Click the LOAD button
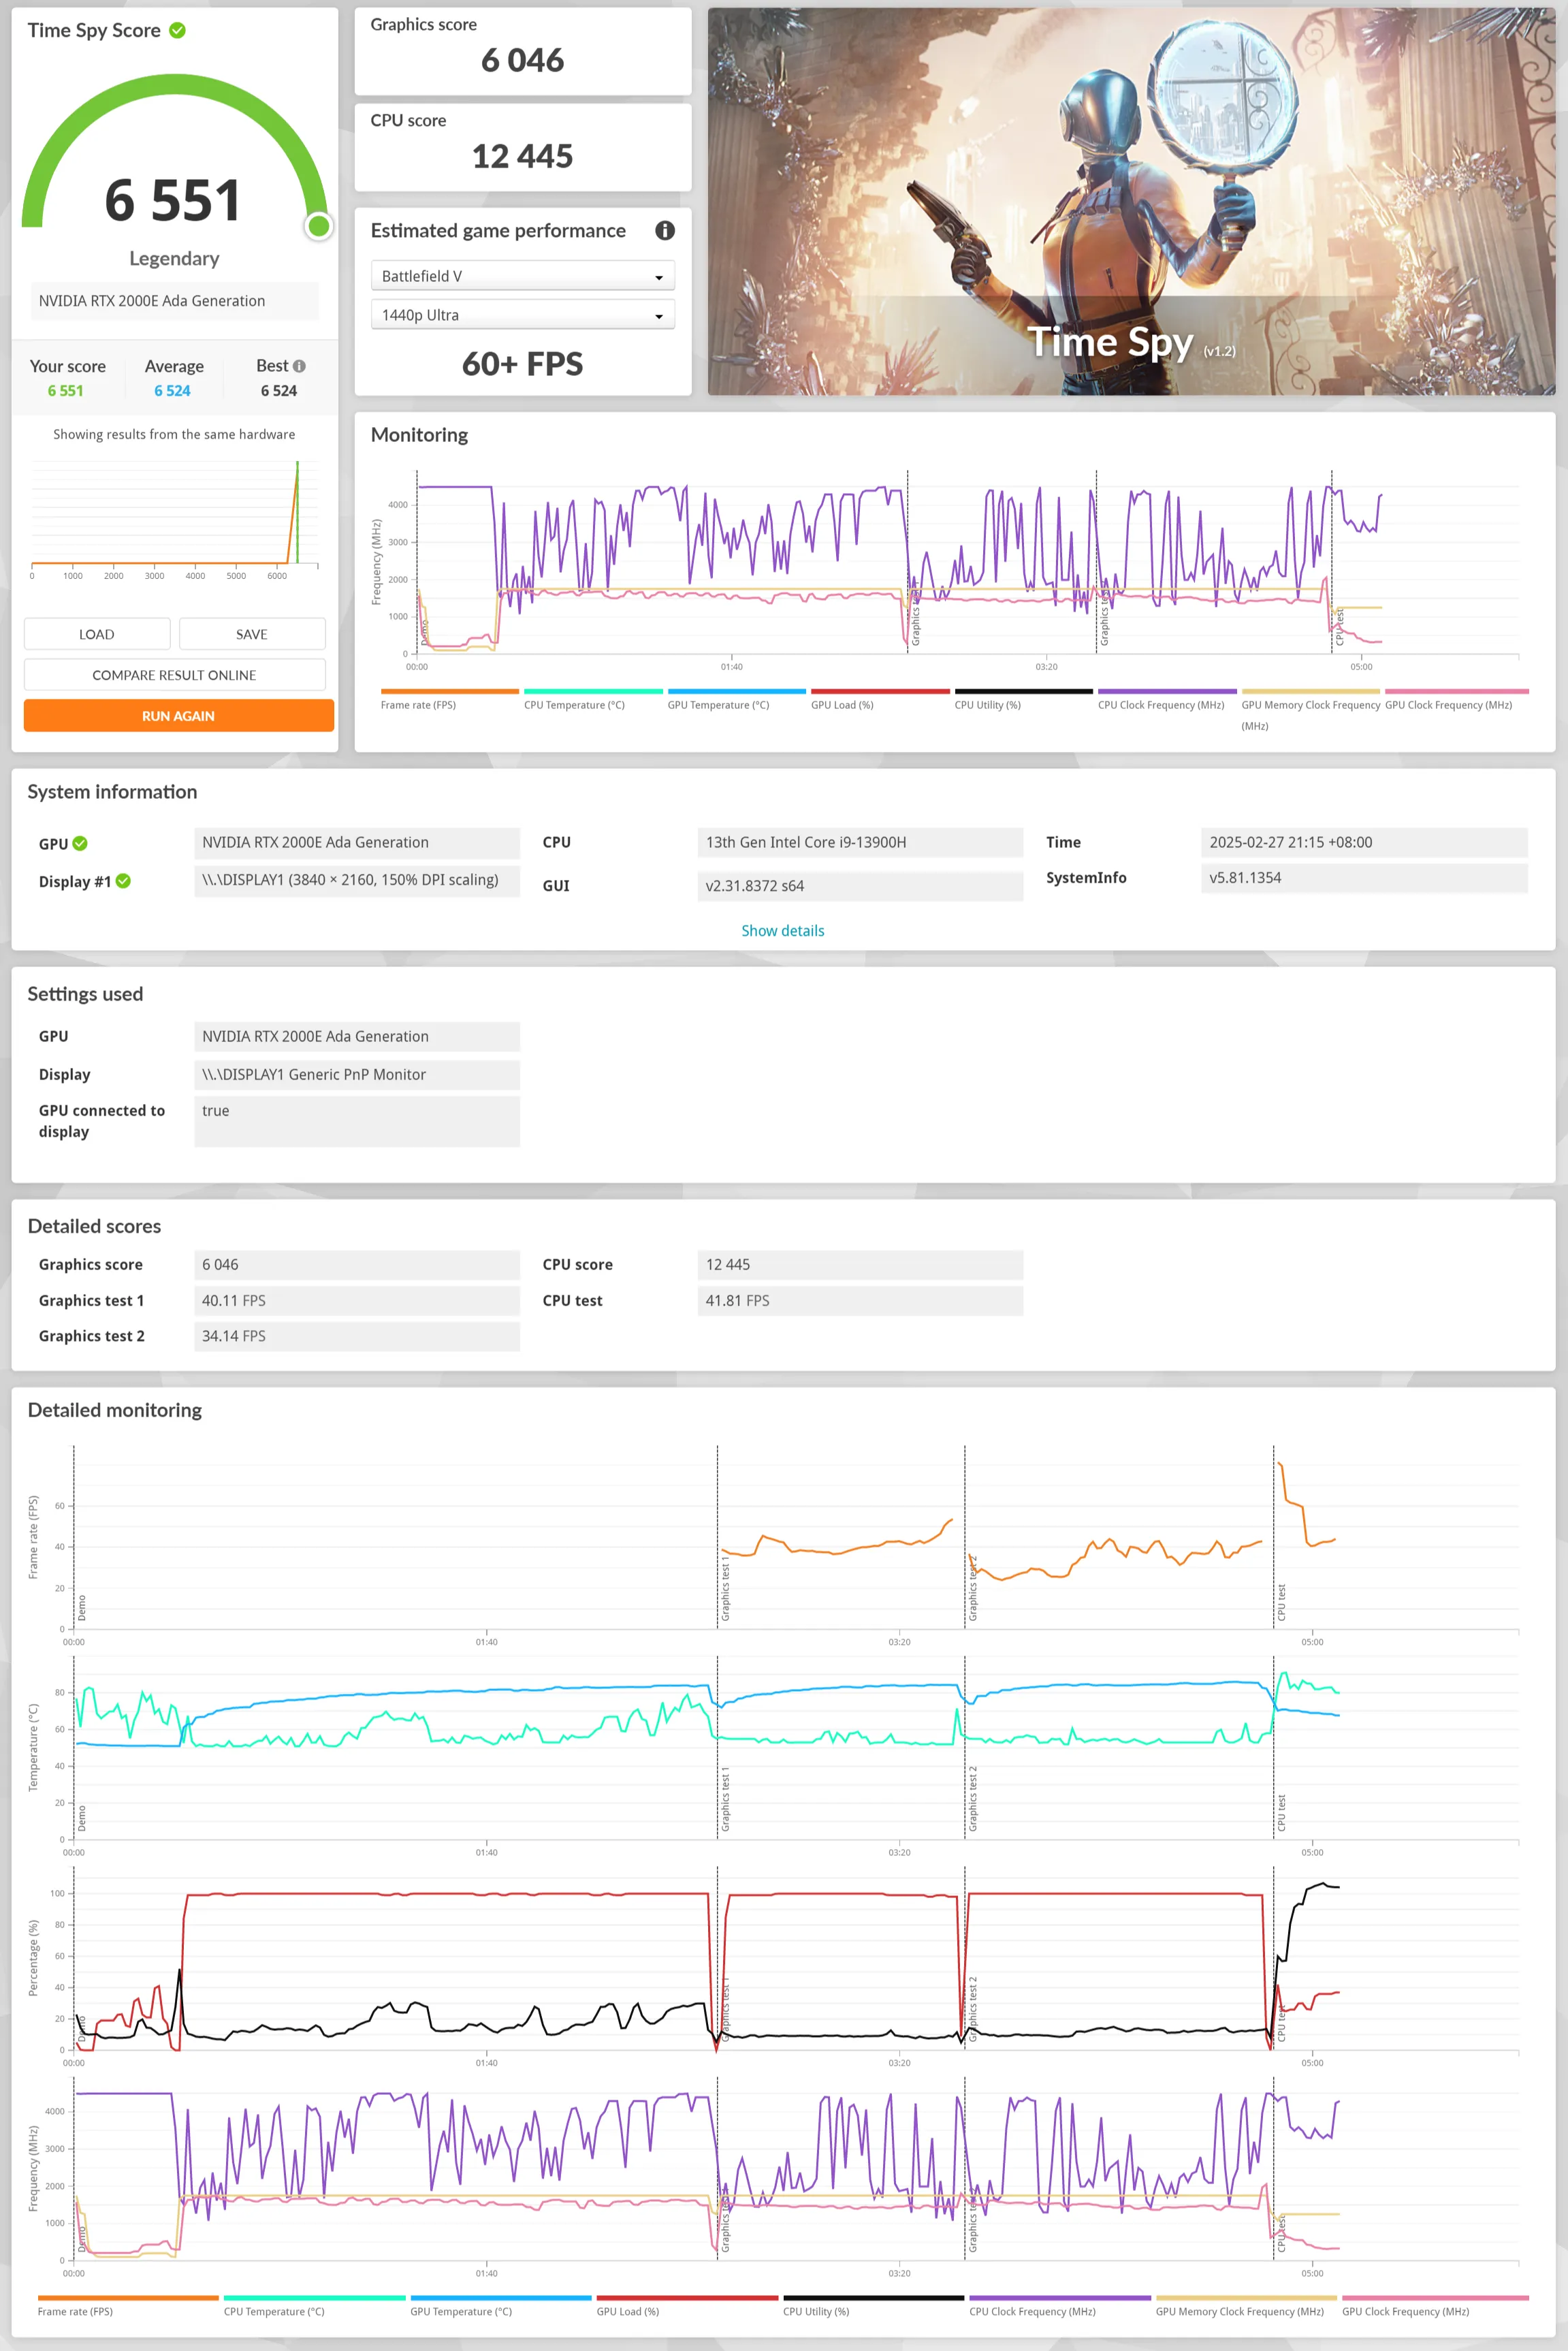 (x=97, y=634)
